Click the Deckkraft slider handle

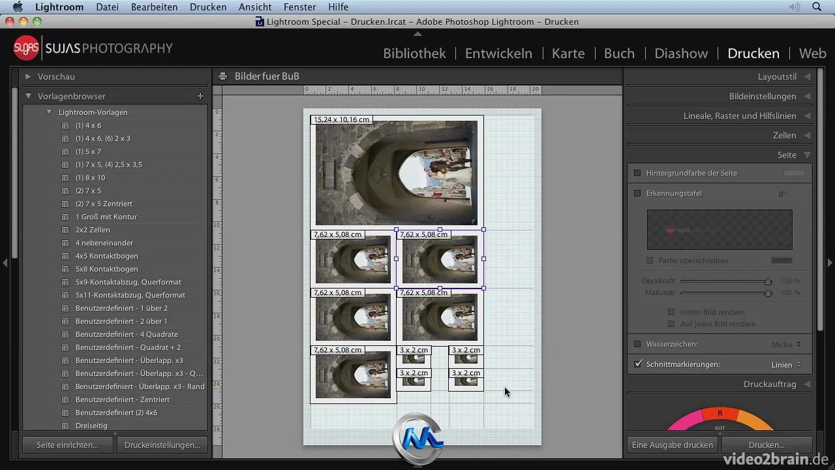click(x=768, y=281)
